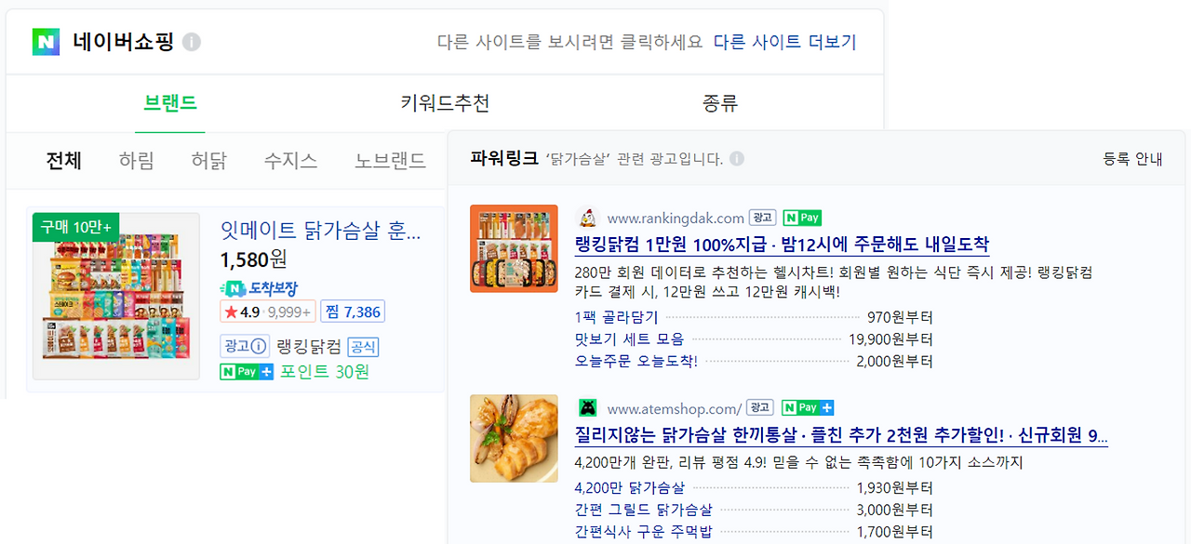Click the info icon beside 네이버쇼핑 title

coord(192,42)
